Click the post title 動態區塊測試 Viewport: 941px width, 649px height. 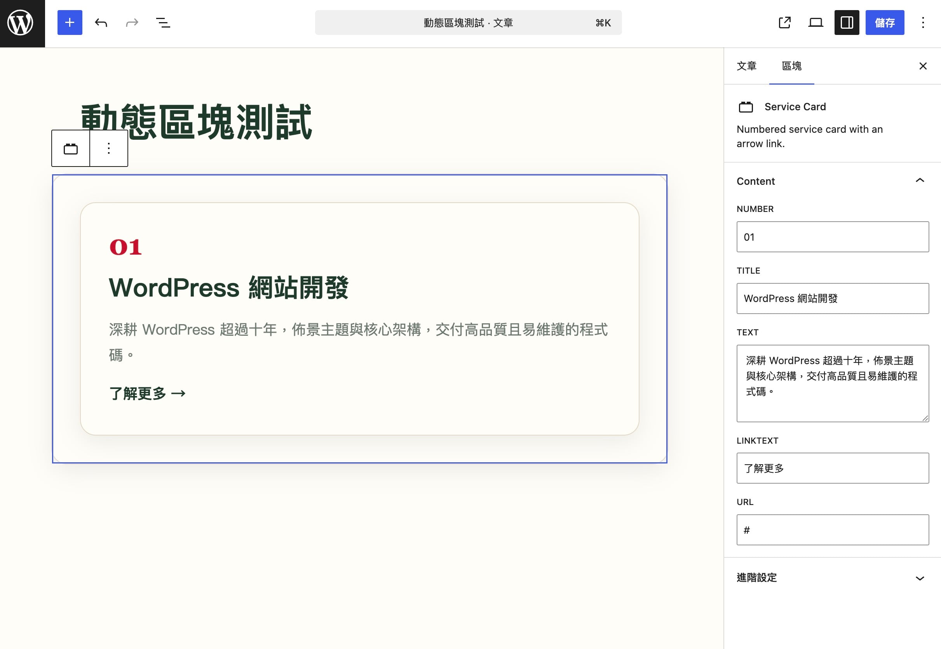coord(197,121)
